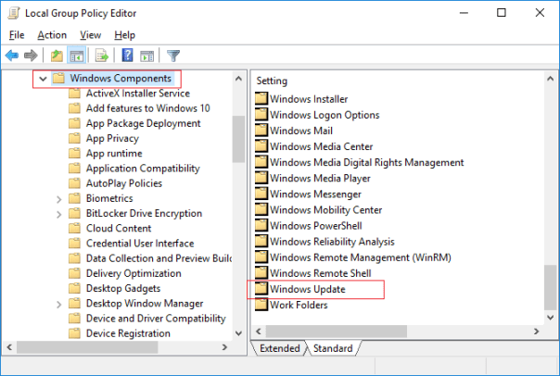This screenshot has height=376, width=560.
Task: Select Windows Media Player entry
Action: pyautogui.click(x=320, y=178)
